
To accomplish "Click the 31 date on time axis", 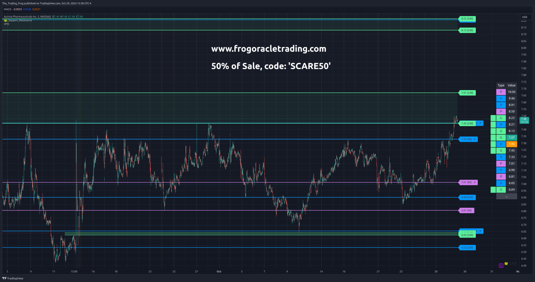I will [492, 272].
